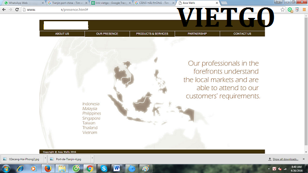
Task: Show hidden system tray icons
Action: tap(269, 169)
